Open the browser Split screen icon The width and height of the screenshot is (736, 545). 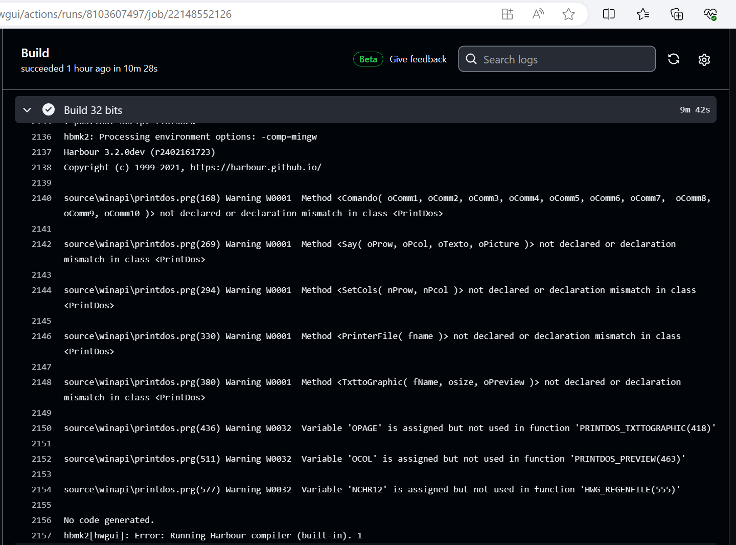tap(609, 14)
